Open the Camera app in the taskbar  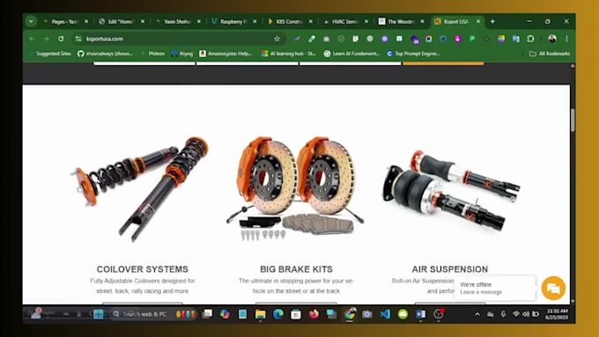367,314
